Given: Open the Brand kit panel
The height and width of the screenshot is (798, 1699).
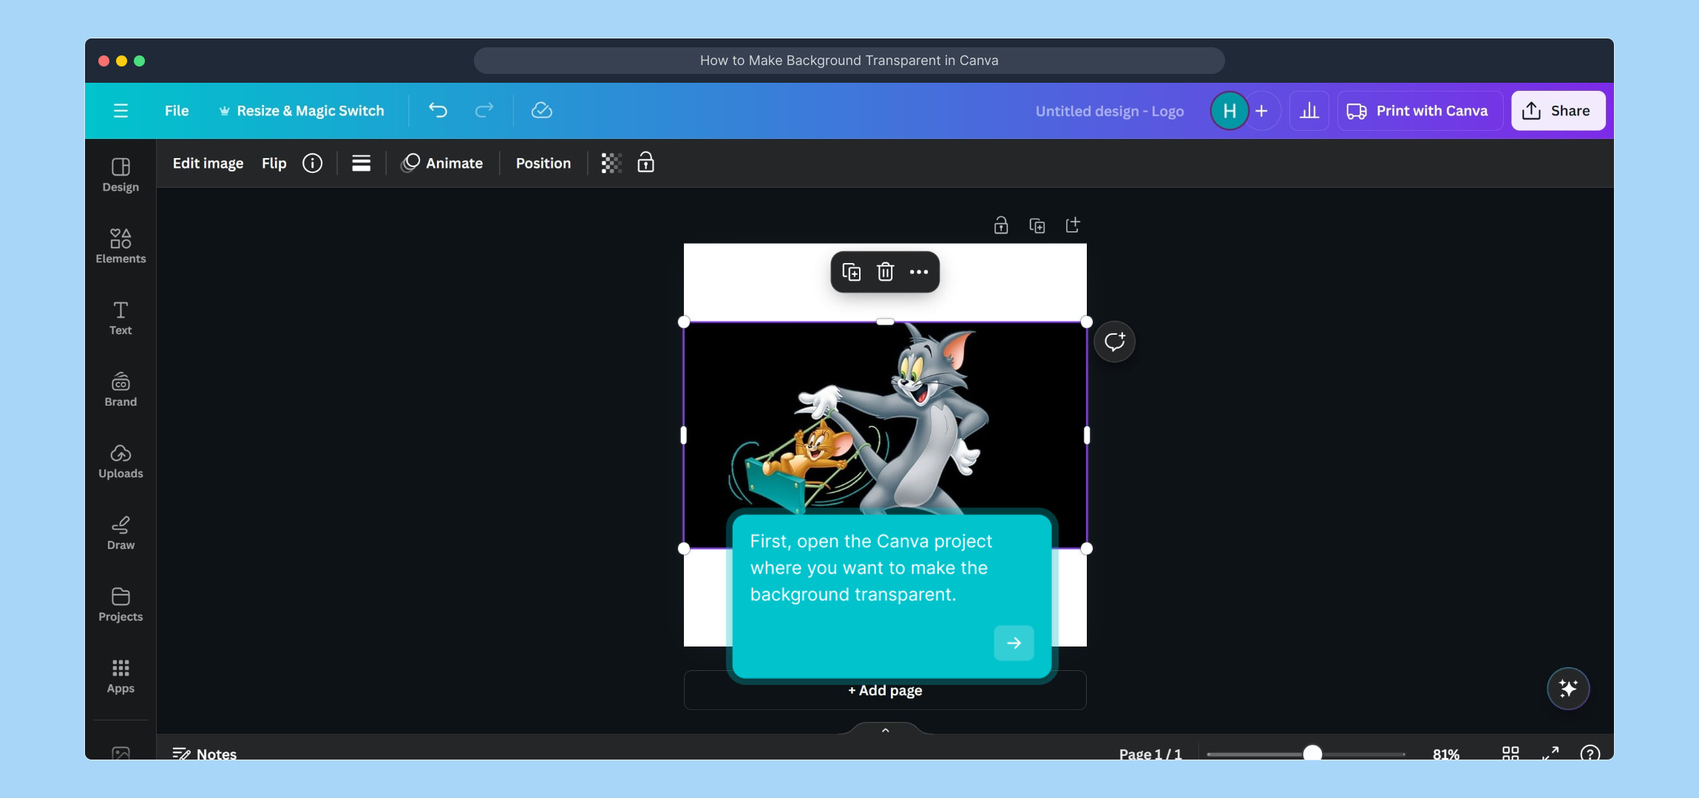Looking at the screenshot, I should (121, 389).
